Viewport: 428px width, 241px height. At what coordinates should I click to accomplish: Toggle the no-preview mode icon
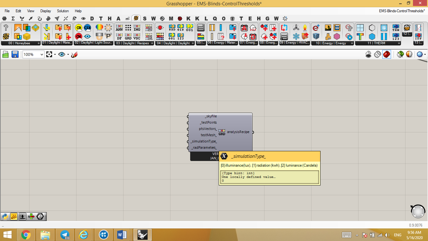point(369,54)
